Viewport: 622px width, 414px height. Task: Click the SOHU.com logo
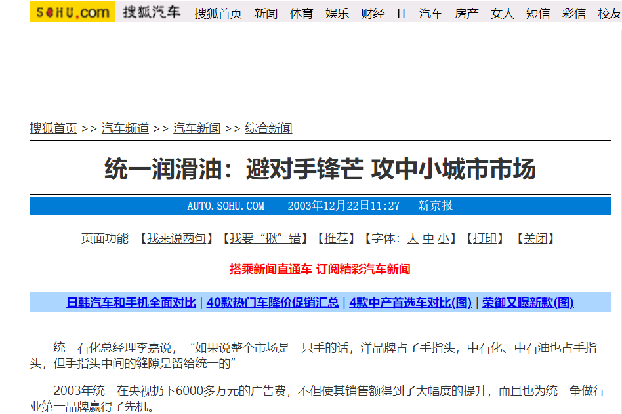click(73, 12)
